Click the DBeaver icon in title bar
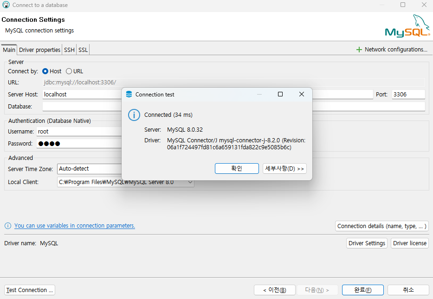This screenshot has width=433, height=299. (6, 5)
